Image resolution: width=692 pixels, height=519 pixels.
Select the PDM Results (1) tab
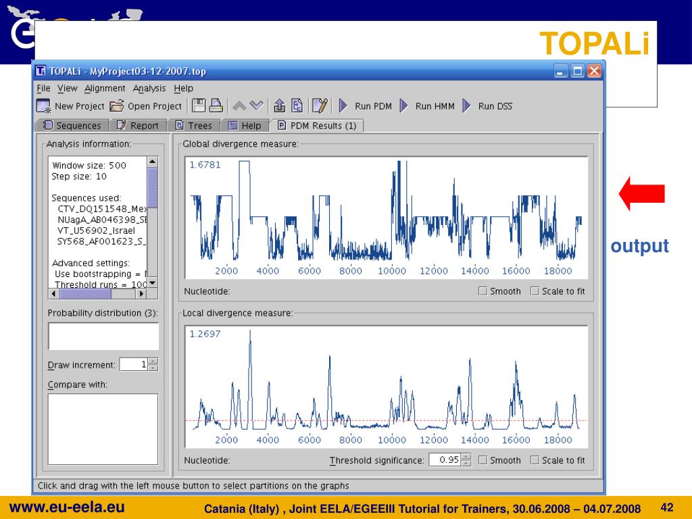(317, 126)
